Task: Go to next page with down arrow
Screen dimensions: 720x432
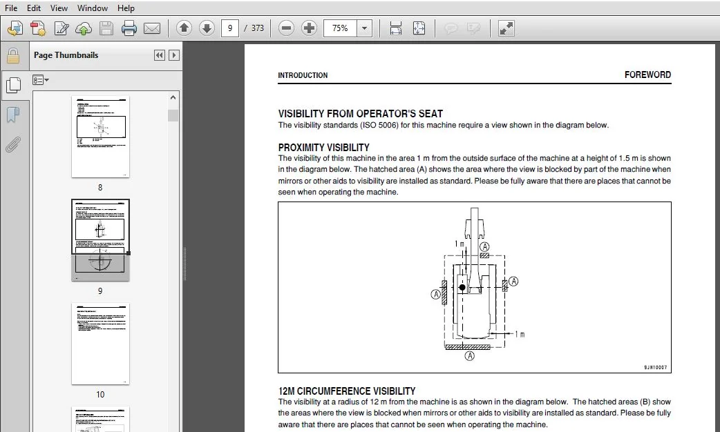Action: (x=207, y=28)
